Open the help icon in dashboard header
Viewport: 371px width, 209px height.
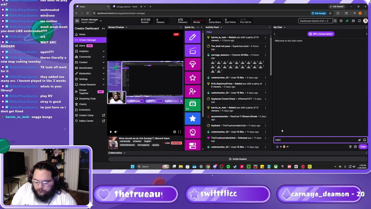point(341,21)
